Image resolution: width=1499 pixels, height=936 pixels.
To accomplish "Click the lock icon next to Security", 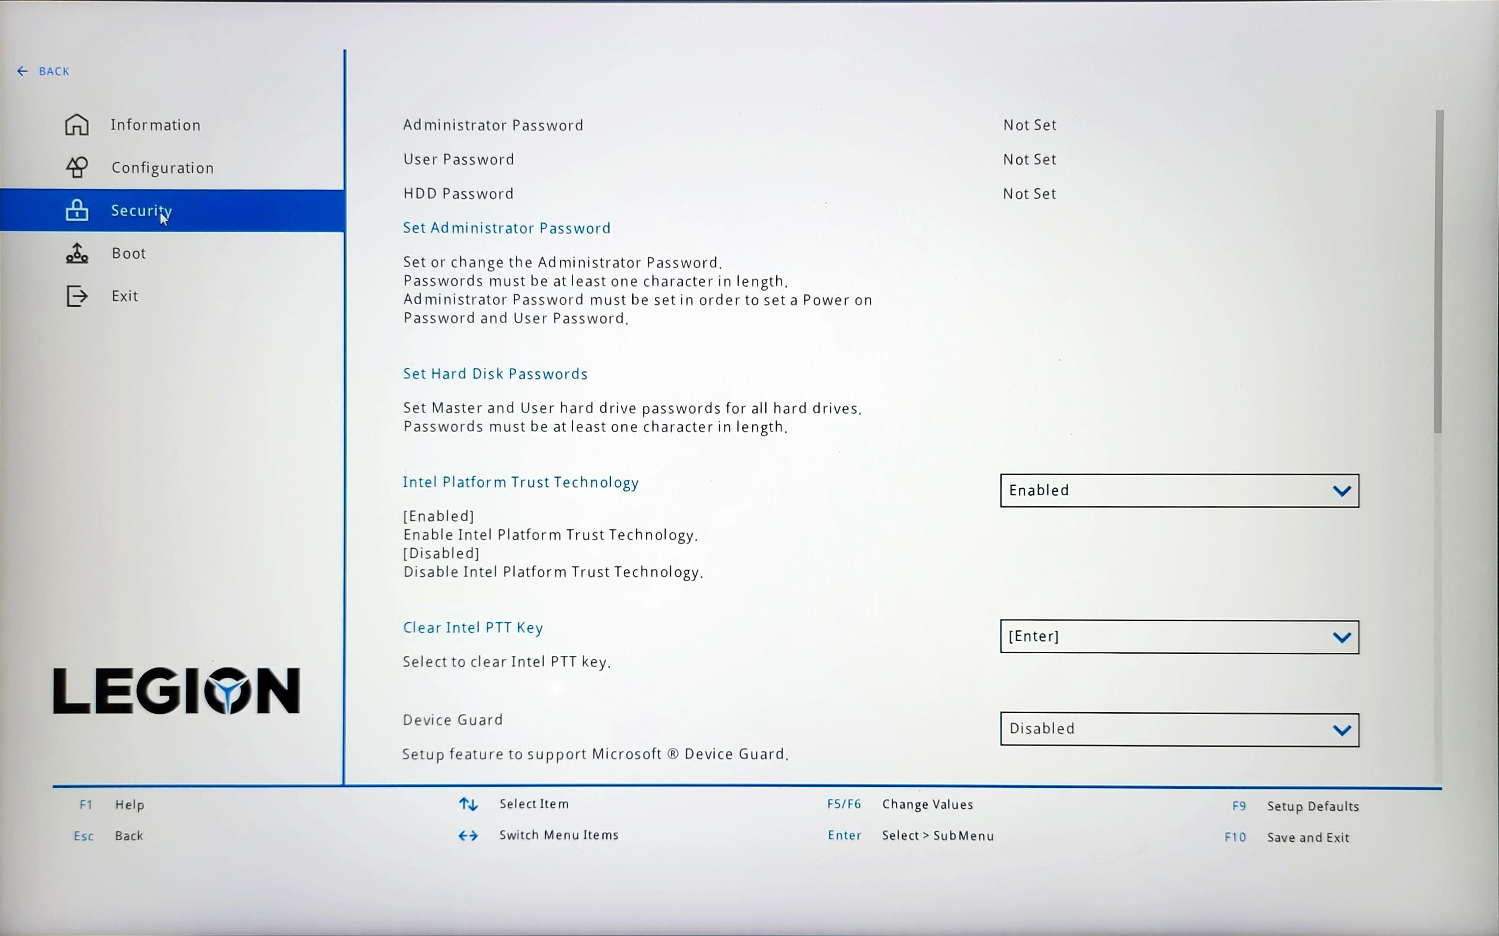I will (77, 209).
